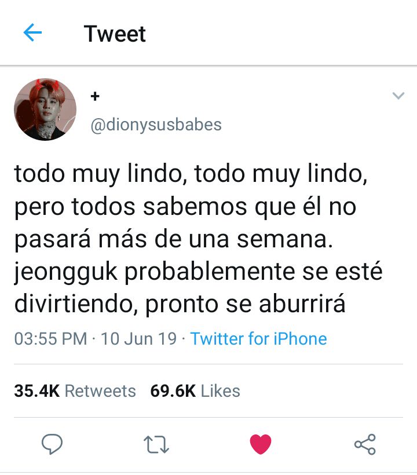Open the @dionysusbabes profile handle
Viewport: 417px width, 475px height.
click(x=156, y=125)
